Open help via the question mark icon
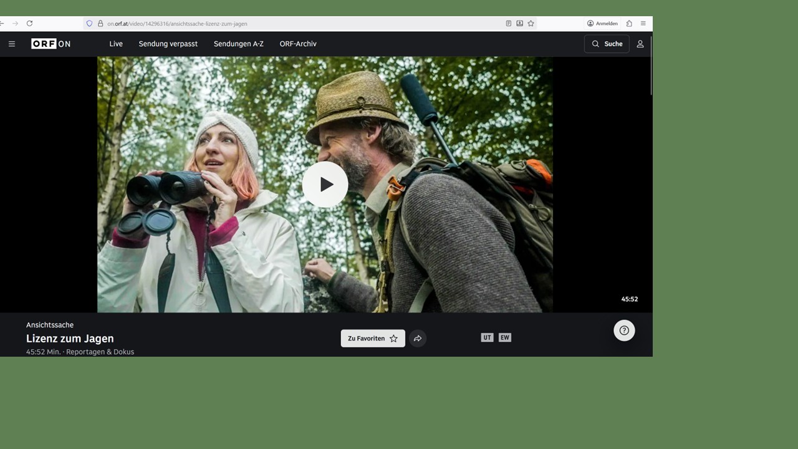Image resolution: width=798 pixels, height=449 pixels. (x=624, y=331)
